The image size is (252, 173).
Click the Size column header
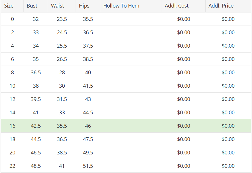click(x=9, y=6)
